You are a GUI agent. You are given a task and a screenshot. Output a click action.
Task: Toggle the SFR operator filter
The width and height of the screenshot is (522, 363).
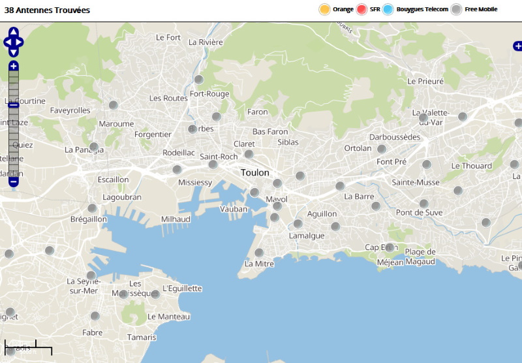pos(362,9)
